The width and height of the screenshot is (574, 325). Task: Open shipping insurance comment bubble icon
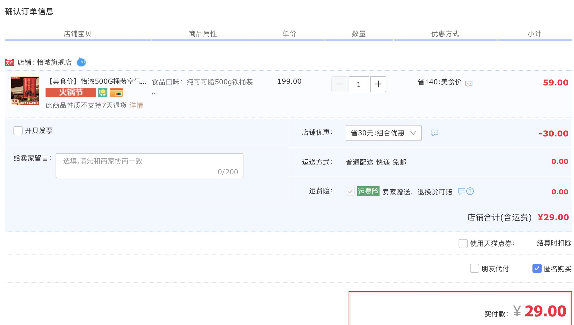[462, 191]
